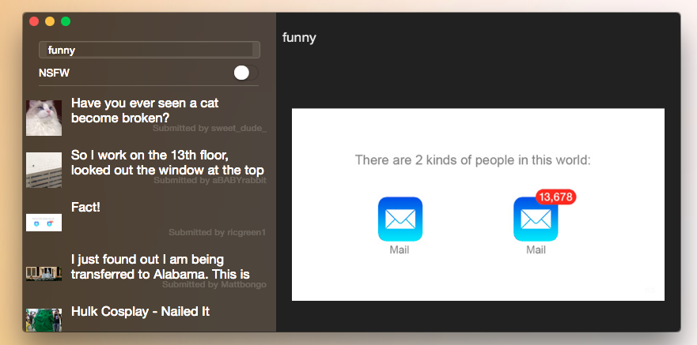
Task: Select 'Have you ever seen a cat' post title
Action: (145, 111)
